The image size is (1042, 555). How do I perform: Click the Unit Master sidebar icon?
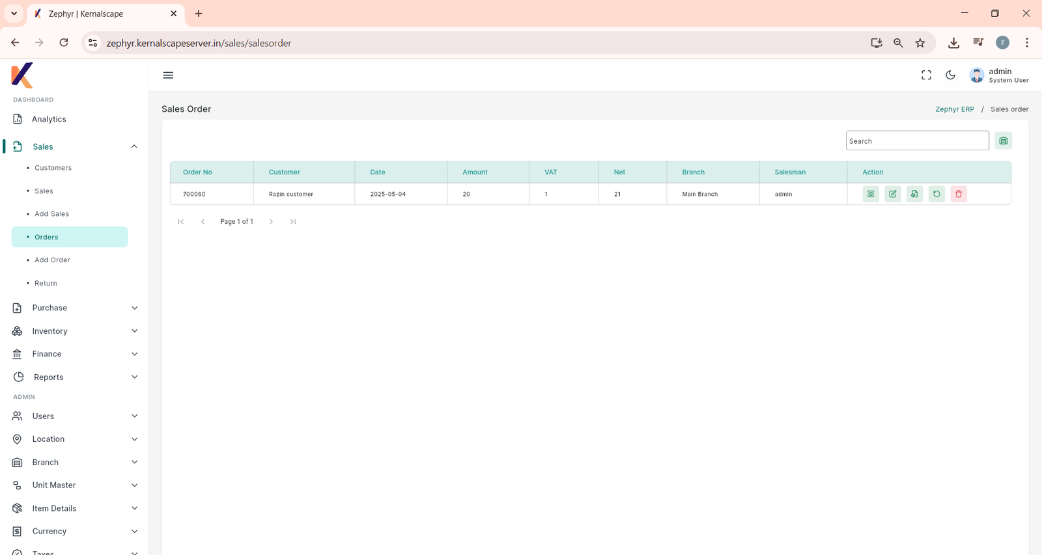[x=18, y=485]
